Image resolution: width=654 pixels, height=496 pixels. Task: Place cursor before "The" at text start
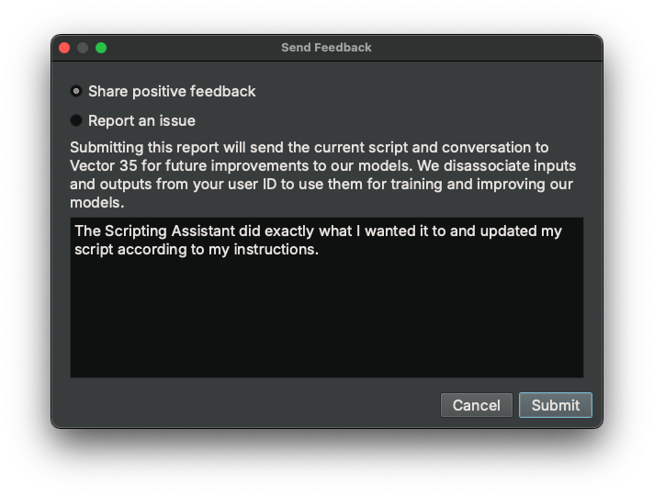[74, 231]
